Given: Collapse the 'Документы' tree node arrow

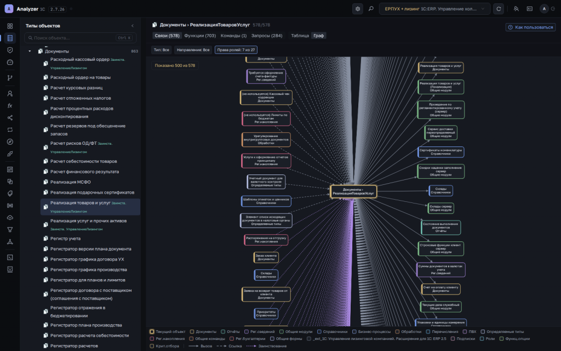Looking at the screenshot, I should pyautogui.click(x=30, y=51).
